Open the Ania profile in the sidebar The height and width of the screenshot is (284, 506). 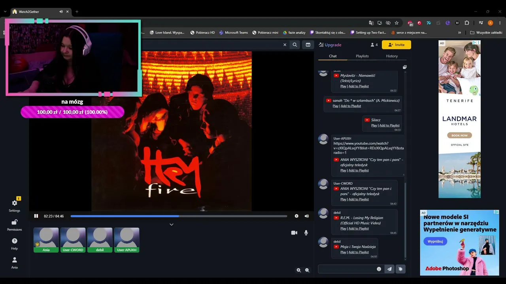(x=15, y=262)
